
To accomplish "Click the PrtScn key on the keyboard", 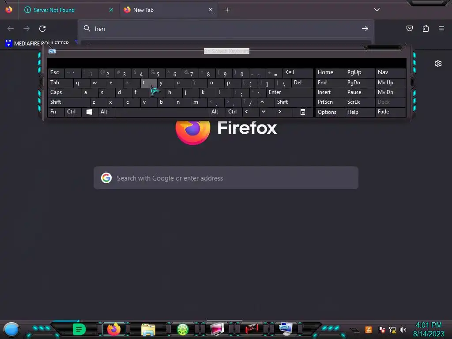I will (330, 102).
